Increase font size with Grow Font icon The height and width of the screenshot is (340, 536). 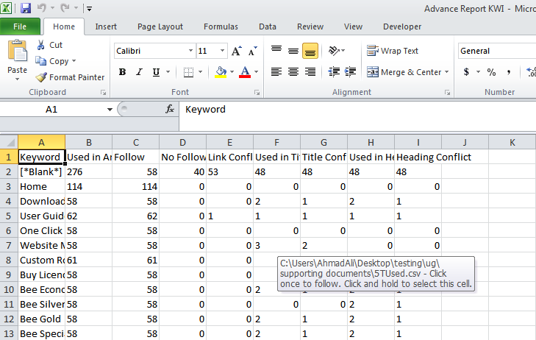pos(236,52)
